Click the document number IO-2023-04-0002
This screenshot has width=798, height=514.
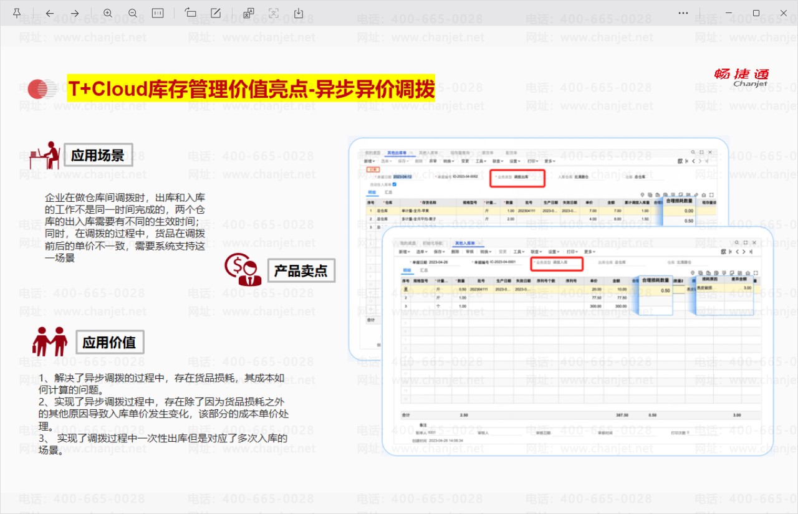(466, 177)
